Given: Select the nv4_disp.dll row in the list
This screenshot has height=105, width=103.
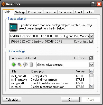Looking at the screenshot, I should coord(49,76).
